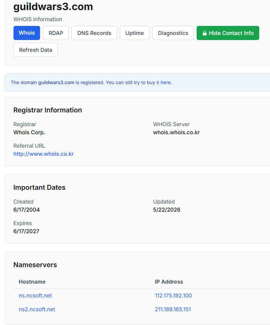Open the Uptime tab
Viewport: 270px width, 325px height.
pyautogui.click(x=135, y=33)
